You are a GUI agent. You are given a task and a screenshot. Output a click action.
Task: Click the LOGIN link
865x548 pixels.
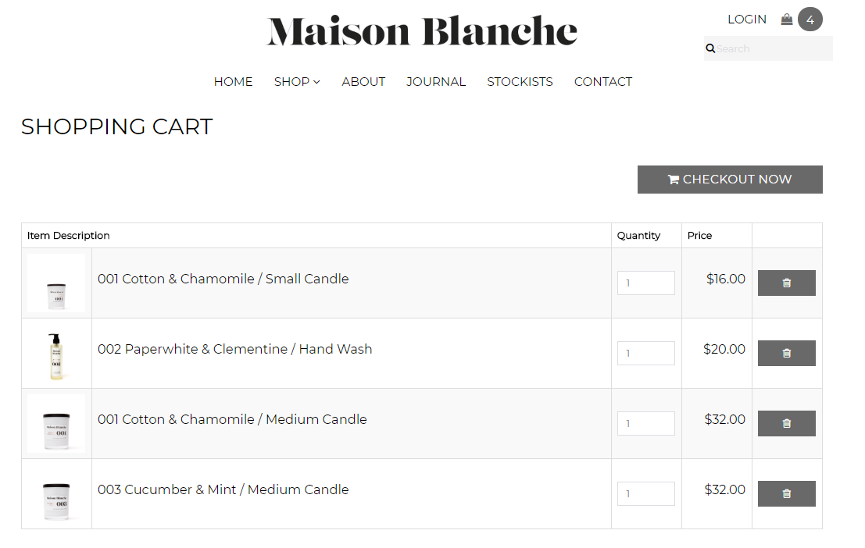(747, 20)
